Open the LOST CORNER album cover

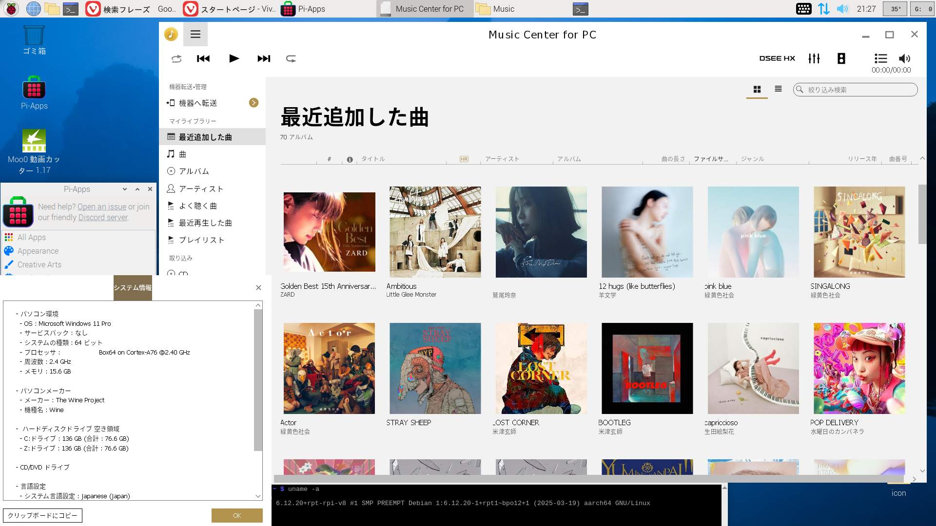pyautogui.click(x=541, y=368)
